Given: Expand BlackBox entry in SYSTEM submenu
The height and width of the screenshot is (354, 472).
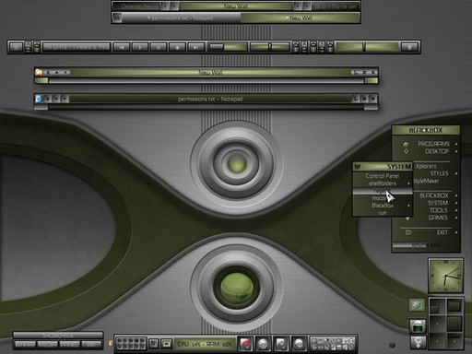Looking at the screenshot, I should coord(383,206).
